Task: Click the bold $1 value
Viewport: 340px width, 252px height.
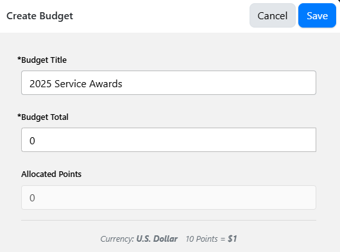Action: click(232, 239)
